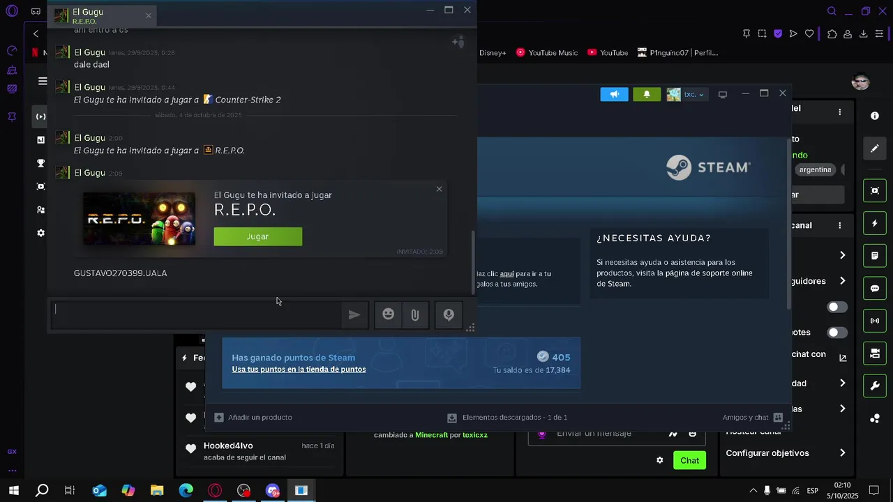Open three-dot menu on the canal panel

click(840, 225)
